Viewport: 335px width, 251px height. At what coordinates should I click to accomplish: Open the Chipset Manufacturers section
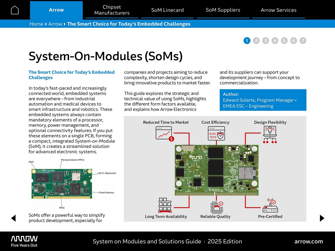(112, 10)
